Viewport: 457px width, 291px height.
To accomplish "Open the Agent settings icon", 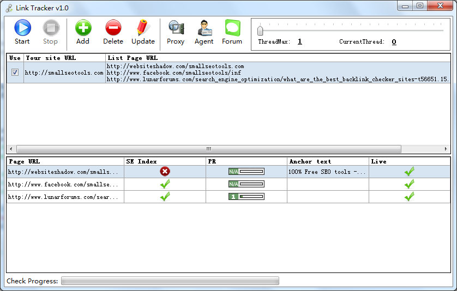I will 204,28.
